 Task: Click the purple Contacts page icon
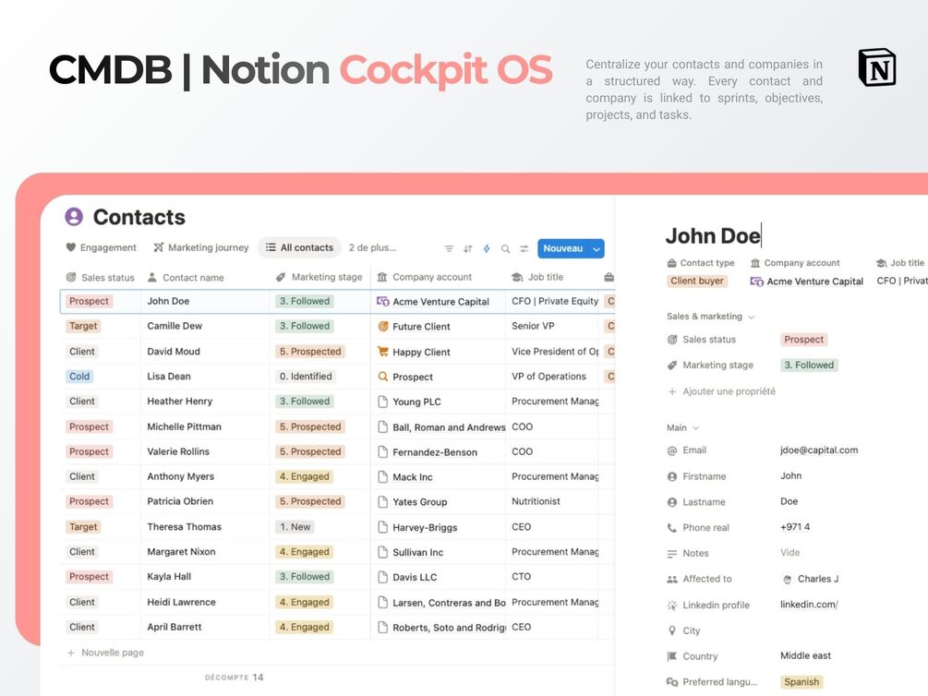tap(74, 217)
